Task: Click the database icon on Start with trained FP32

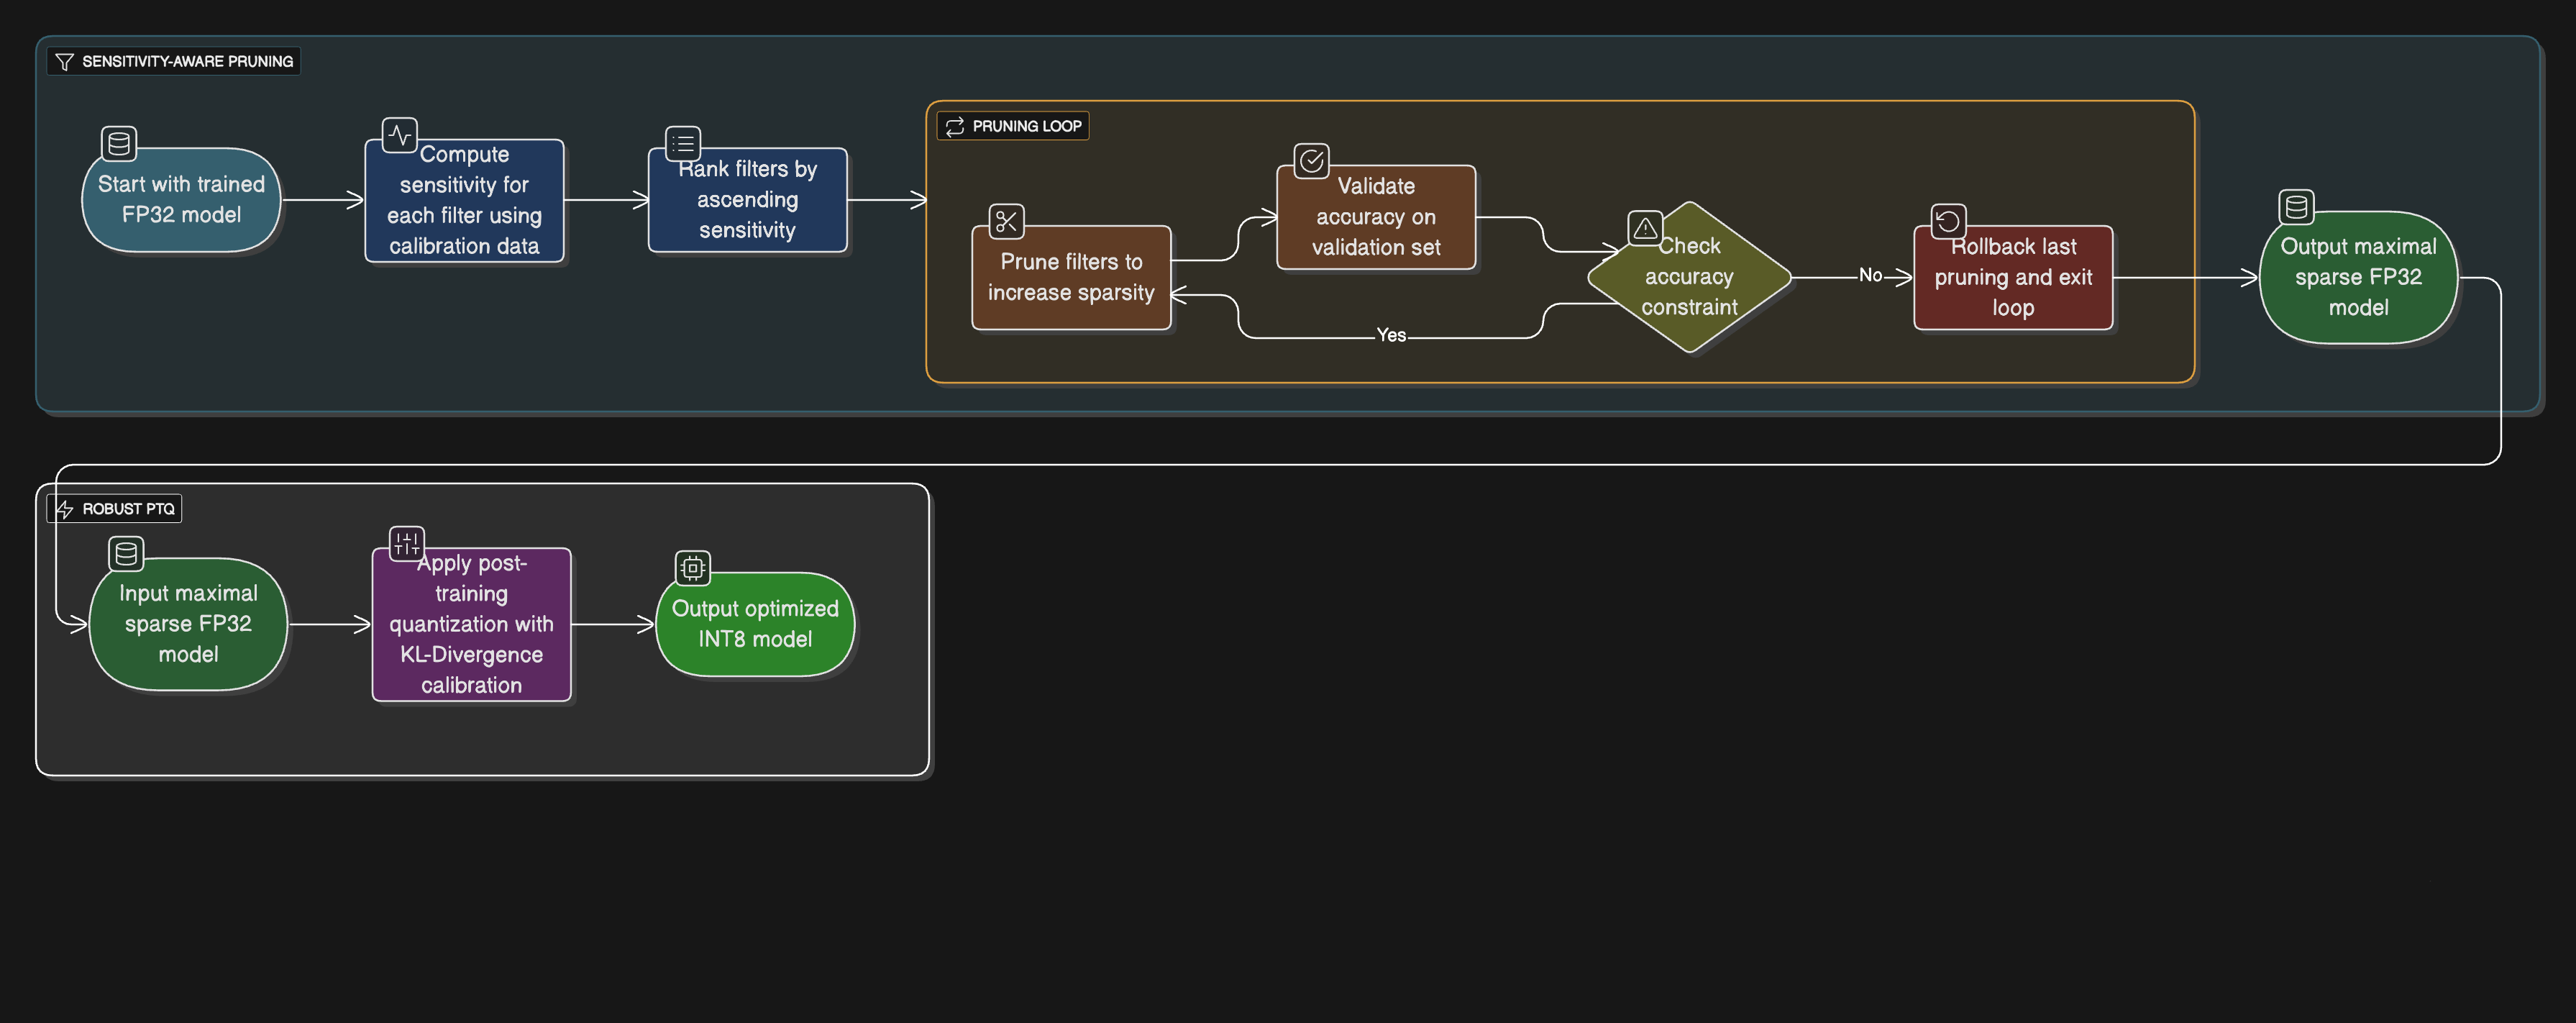Action: [119, 143]
